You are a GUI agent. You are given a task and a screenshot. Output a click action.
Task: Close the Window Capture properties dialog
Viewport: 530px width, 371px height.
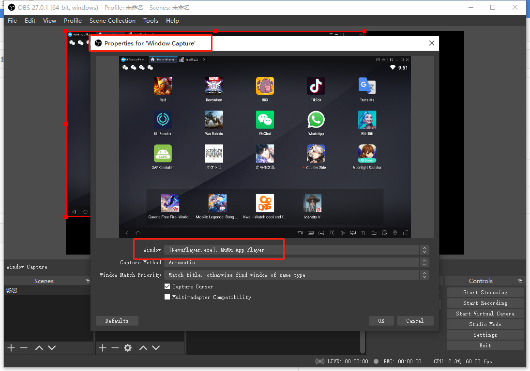[x=432, y=43]
